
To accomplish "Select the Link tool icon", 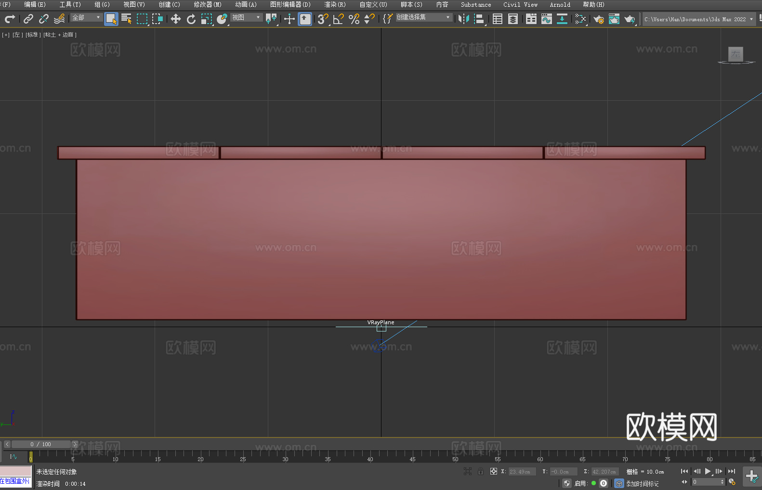I will [28, 19].
